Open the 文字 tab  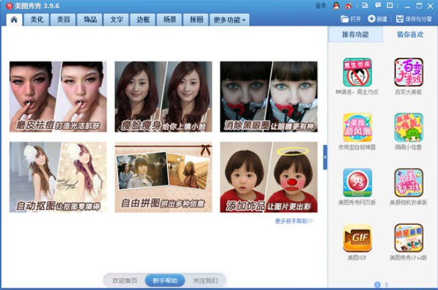click(x=116, y=19)
